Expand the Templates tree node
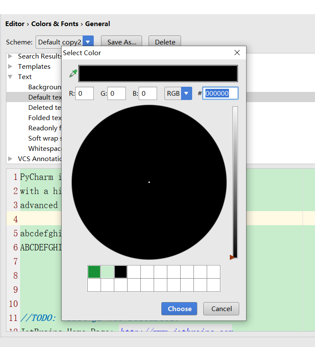315x347 pixels. pos(10,66)
